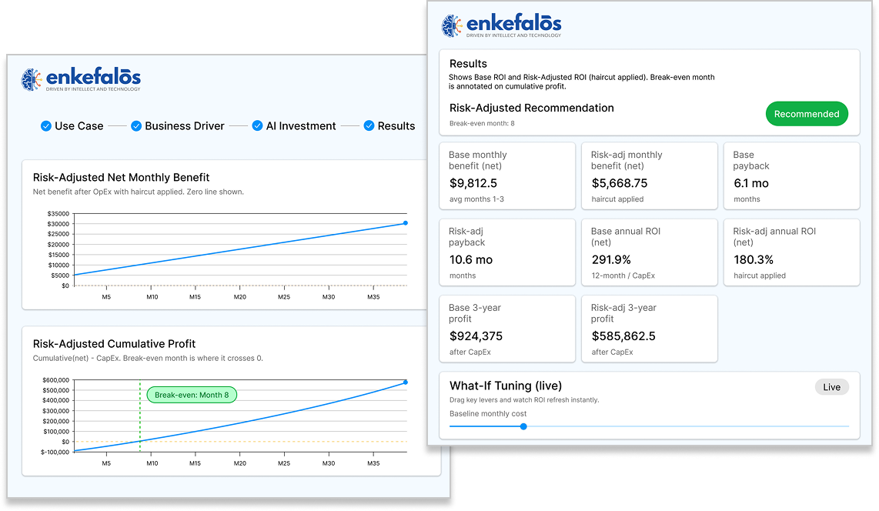Click the blue data point ending the cumulative profit line
This screenshot has width=879, height=511.
(404, 381)
